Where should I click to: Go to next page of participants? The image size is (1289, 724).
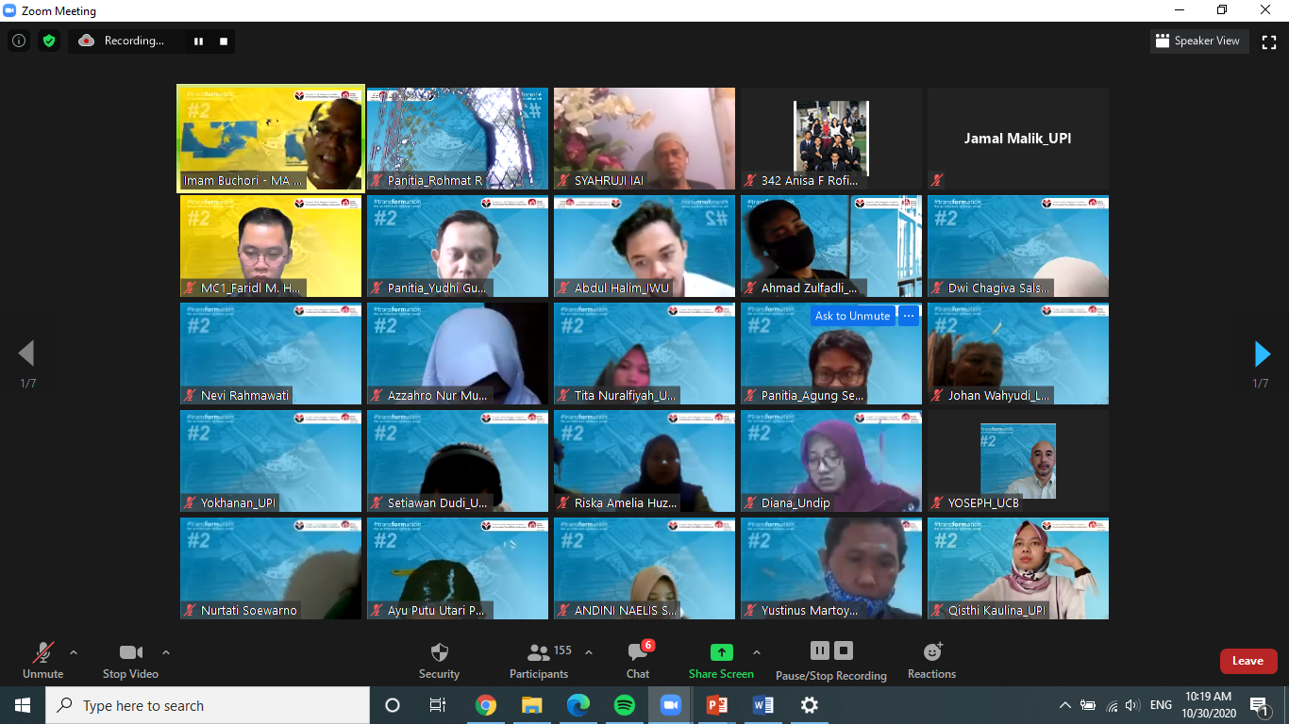1262,354
